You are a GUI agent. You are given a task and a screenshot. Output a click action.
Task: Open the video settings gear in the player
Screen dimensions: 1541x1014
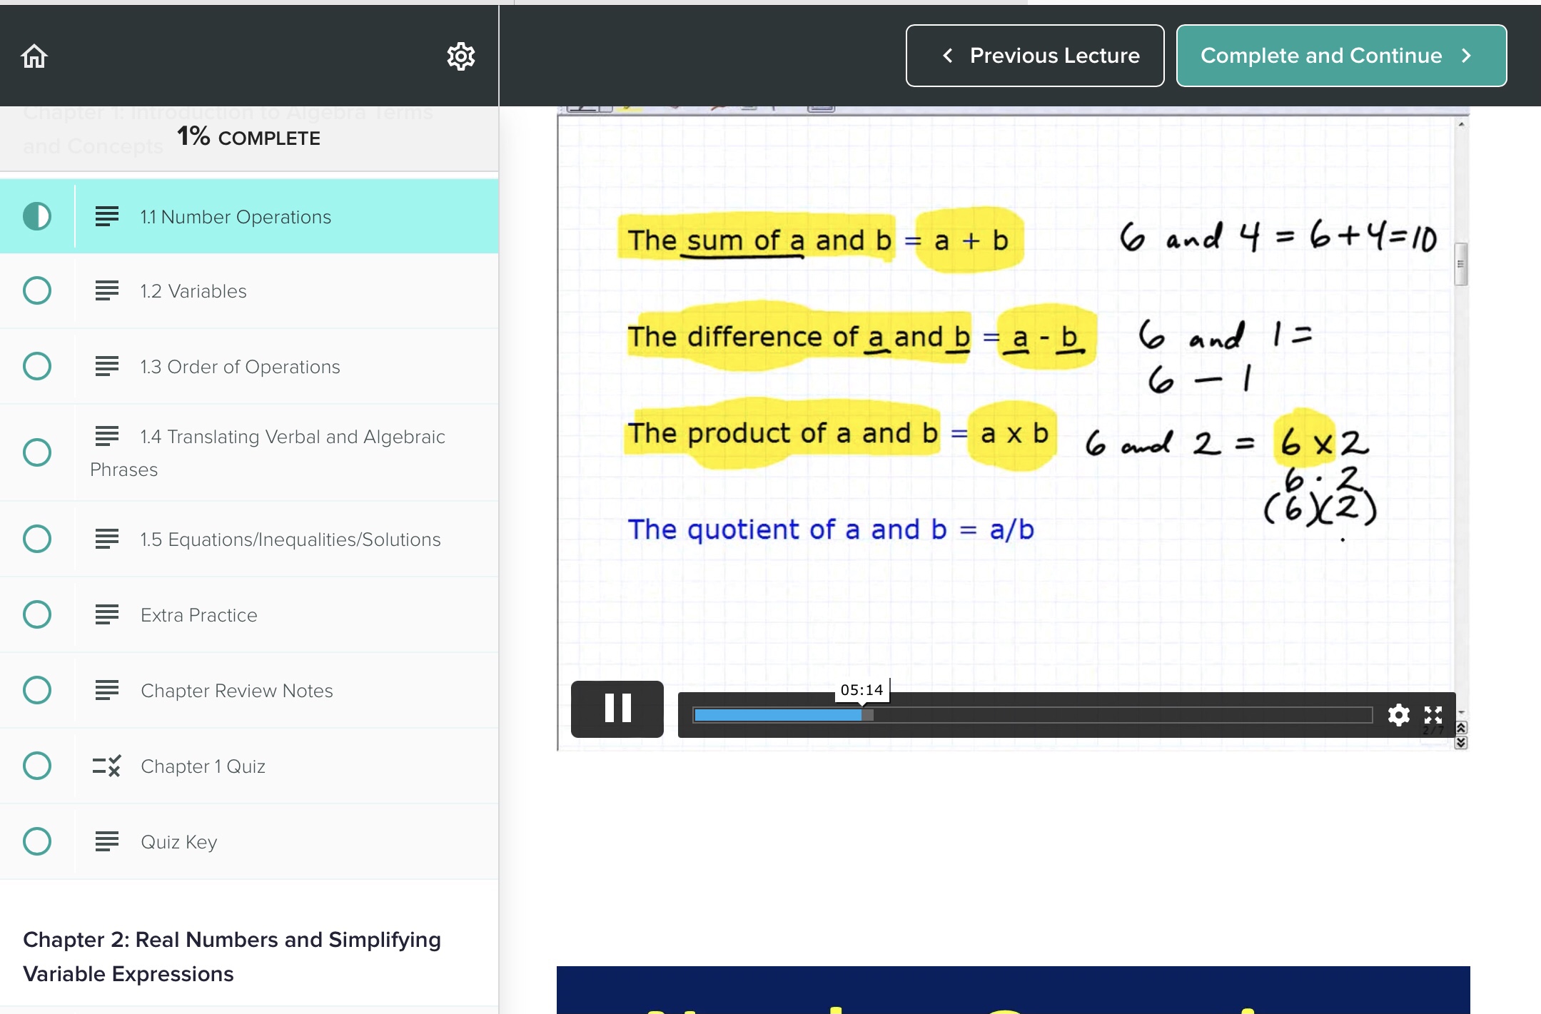[x=1398, y=714]
